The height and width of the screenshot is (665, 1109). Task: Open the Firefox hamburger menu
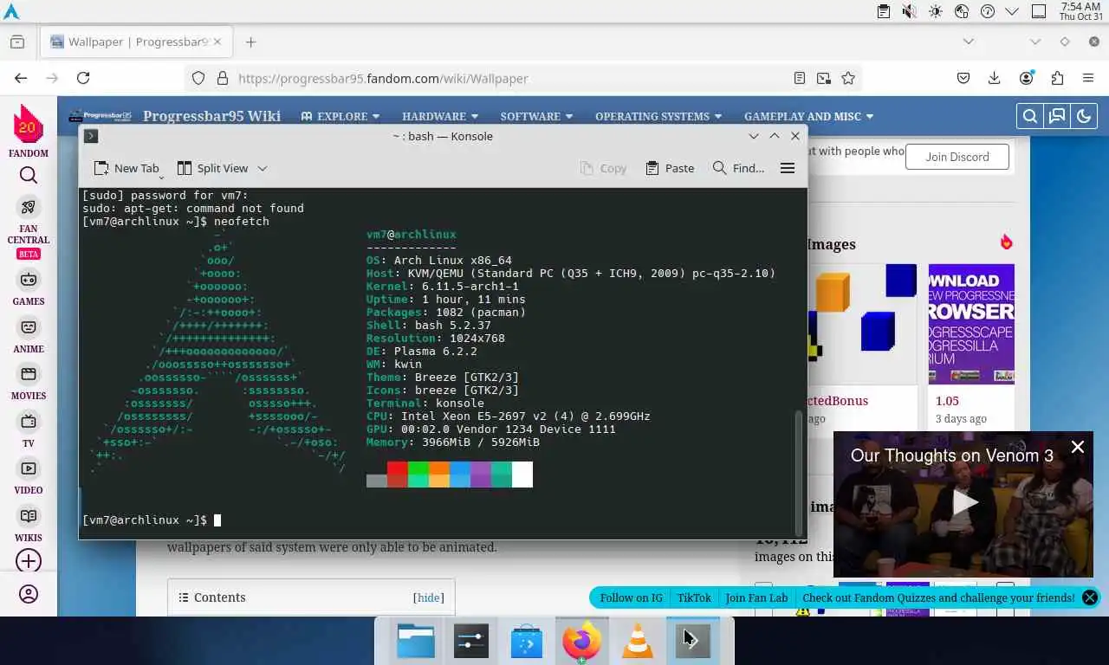click(1088, 78)
